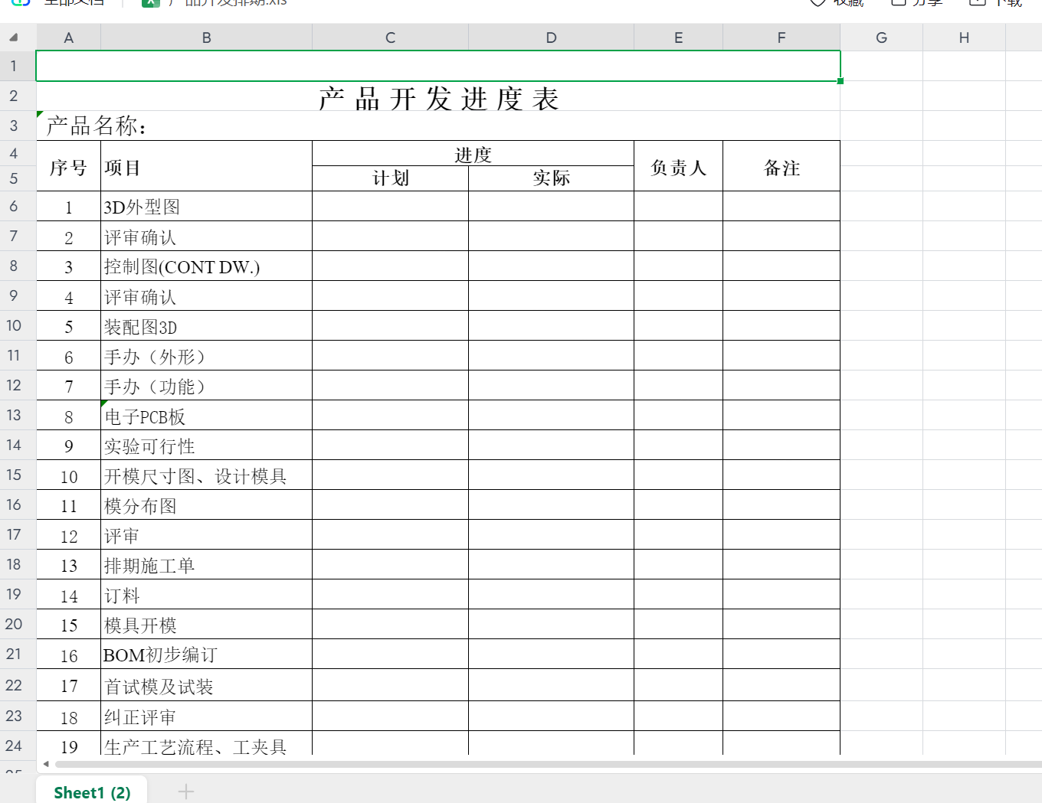
Task: Click the 进度 merged header cell
Action: 473,154
